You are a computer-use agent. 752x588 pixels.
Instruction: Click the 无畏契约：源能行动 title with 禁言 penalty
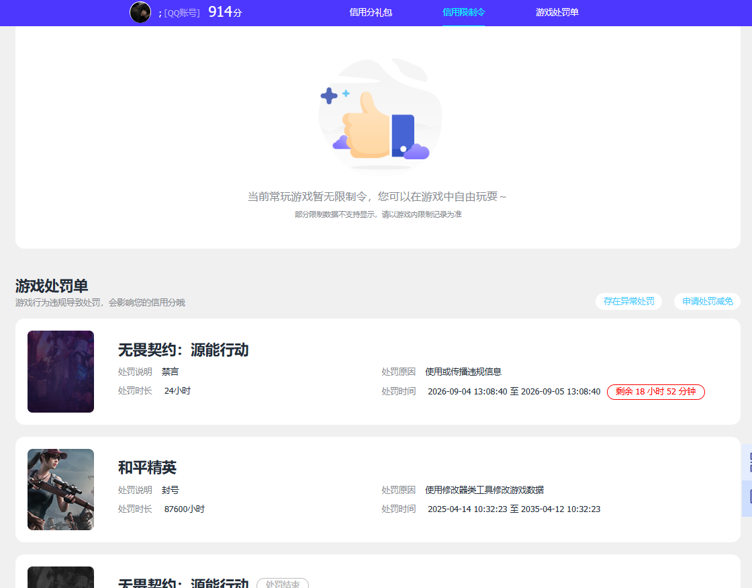pyautogui.click(x=183, y=350)
